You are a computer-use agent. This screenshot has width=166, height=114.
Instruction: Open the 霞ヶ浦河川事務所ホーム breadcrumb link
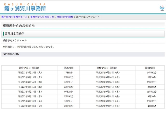coord(15,17)
